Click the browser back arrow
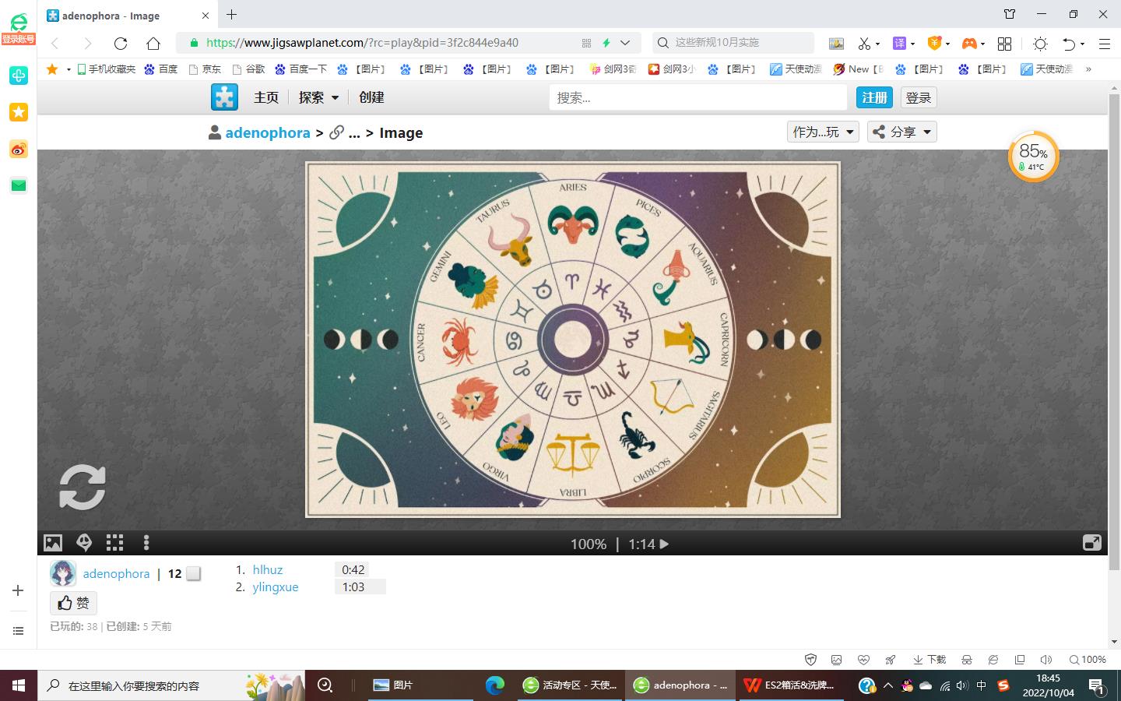 pyautogui.click(x=55, y=43)
